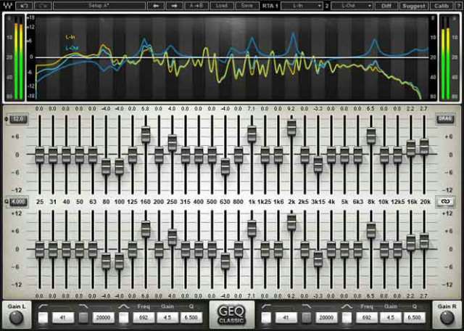Image resolution: width=464 pixels, height=331 pixels.
Task: Click the lower bank 500 Hz slider handle
Action: tap(212, 249)
